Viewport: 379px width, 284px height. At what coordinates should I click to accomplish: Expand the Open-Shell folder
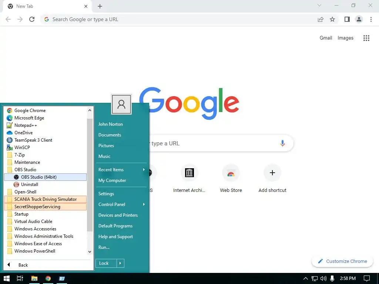(x=45, y=192)
